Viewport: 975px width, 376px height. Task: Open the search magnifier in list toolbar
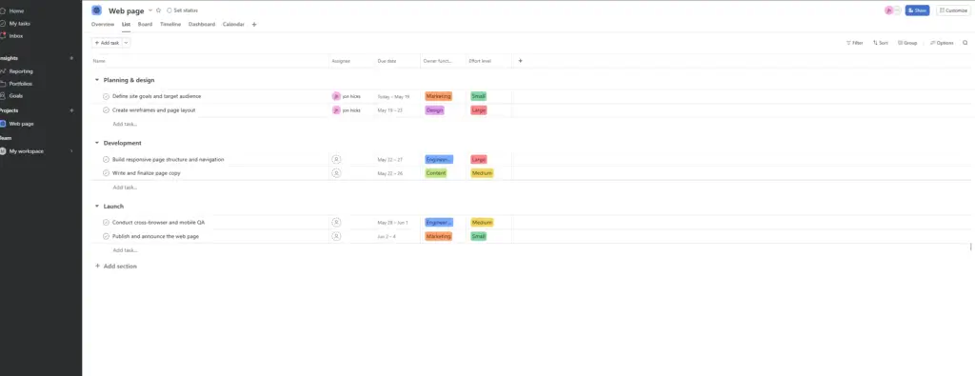(965, 43)
